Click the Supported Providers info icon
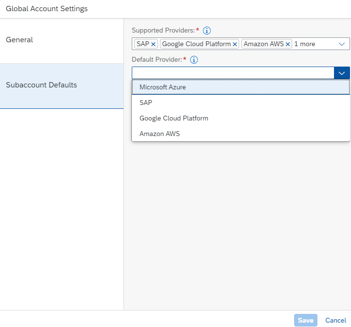Image resolution: width=351 pixels, height=327 pixels. coord(207,31)
